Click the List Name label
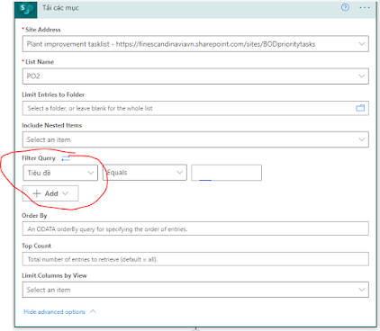 click(40, 62)
